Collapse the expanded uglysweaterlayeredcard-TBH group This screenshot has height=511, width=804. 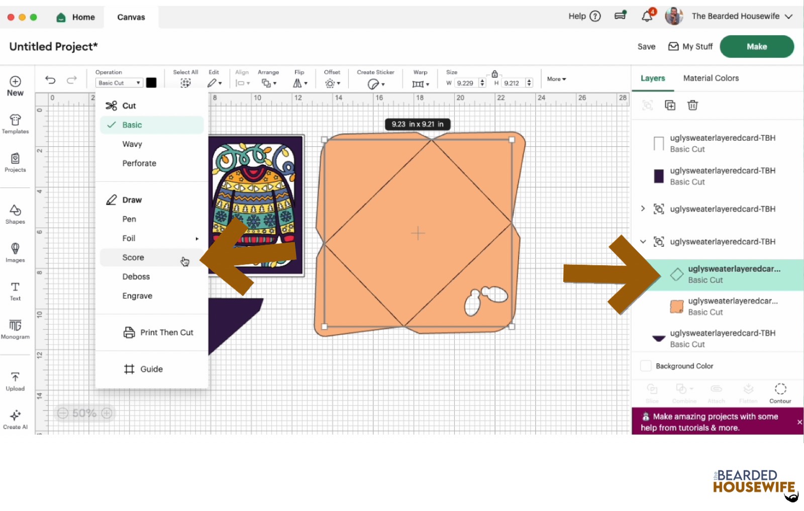[643, 241]
